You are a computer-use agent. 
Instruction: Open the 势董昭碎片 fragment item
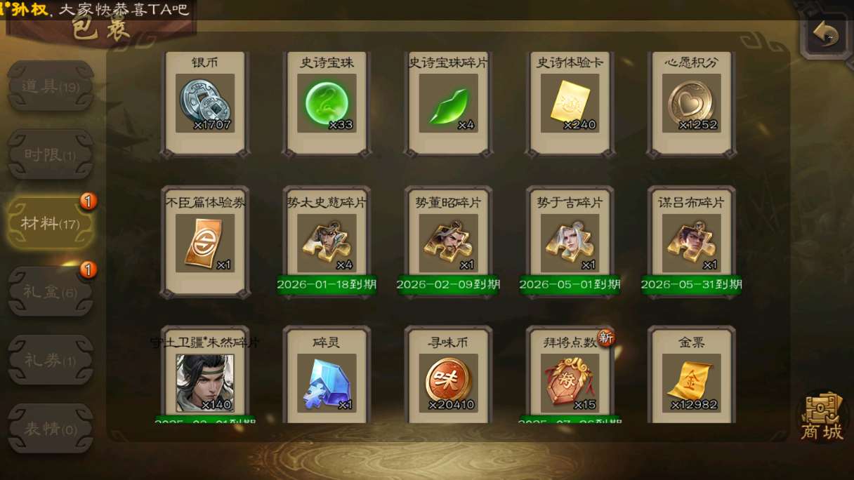448,244
